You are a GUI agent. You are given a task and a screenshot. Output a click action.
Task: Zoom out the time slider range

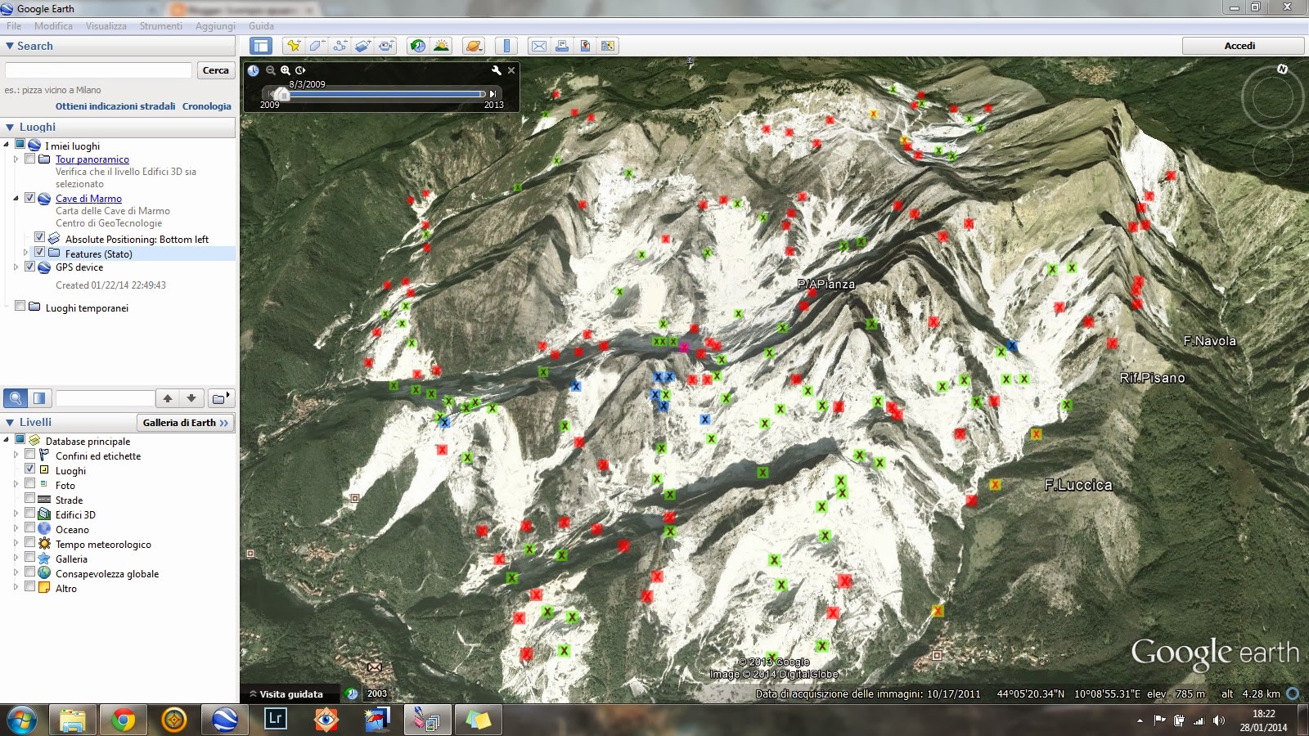tap(270, 70)
